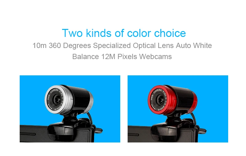Click the red webcam product image

point(178,109)
